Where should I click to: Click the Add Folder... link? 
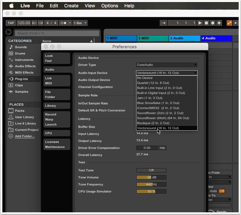coord(25,136)
